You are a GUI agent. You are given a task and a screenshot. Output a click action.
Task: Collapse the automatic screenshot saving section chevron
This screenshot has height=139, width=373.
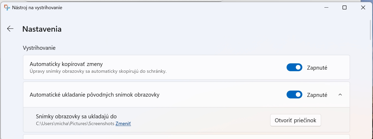click(340, 95)
